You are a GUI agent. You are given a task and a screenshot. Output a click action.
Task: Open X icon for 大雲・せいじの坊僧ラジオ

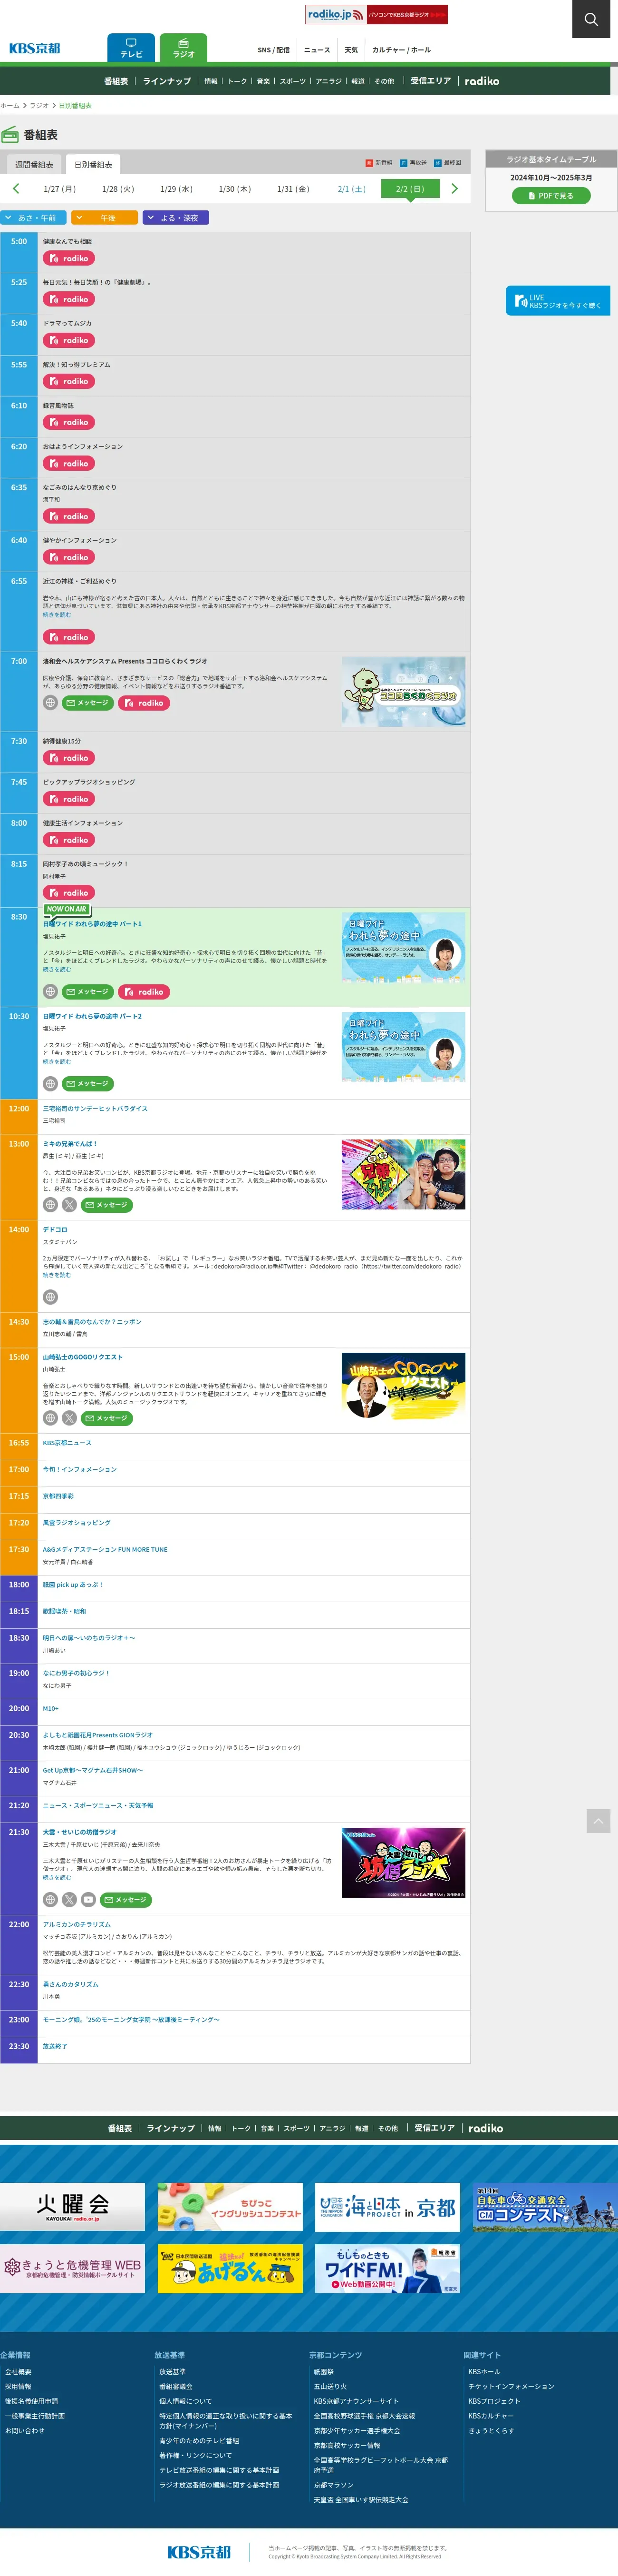[x=69, y=1900]
